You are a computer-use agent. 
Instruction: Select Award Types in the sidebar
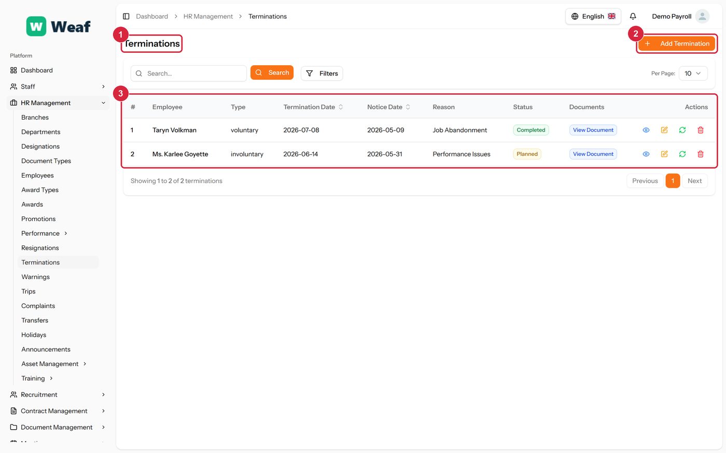[40, 190]
